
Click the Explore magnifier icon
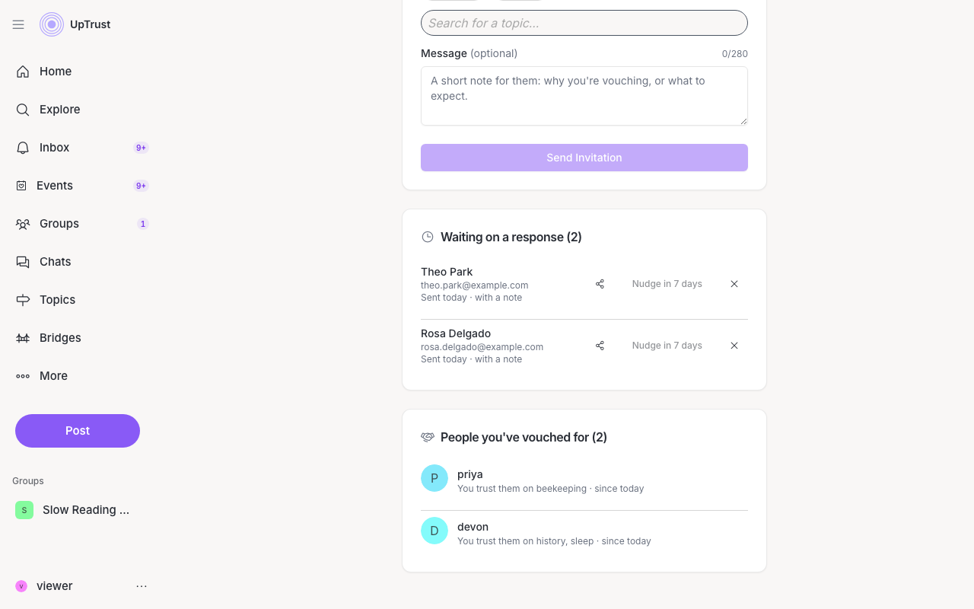tap(23, 110)
